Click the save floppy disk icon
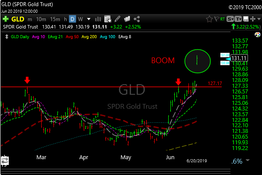This screenshot has height=175, width=262. 246,19
